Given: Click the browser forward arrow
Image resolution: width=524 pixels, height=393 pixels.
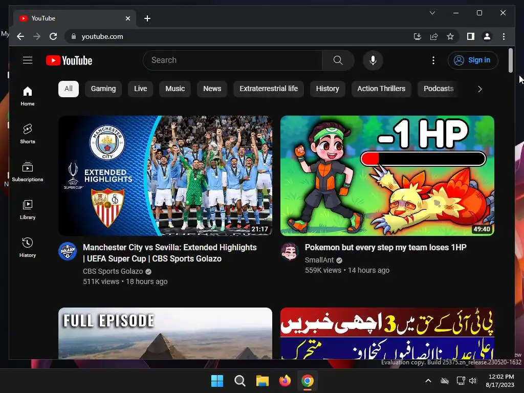Looking at the screenshot, I should (37, 36).
